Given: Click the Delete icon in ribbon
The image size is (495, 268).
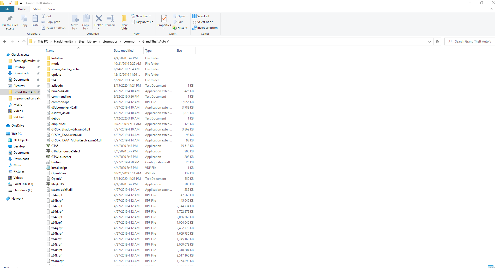Looking at the screenshot, I should click(x=99, y=19).
